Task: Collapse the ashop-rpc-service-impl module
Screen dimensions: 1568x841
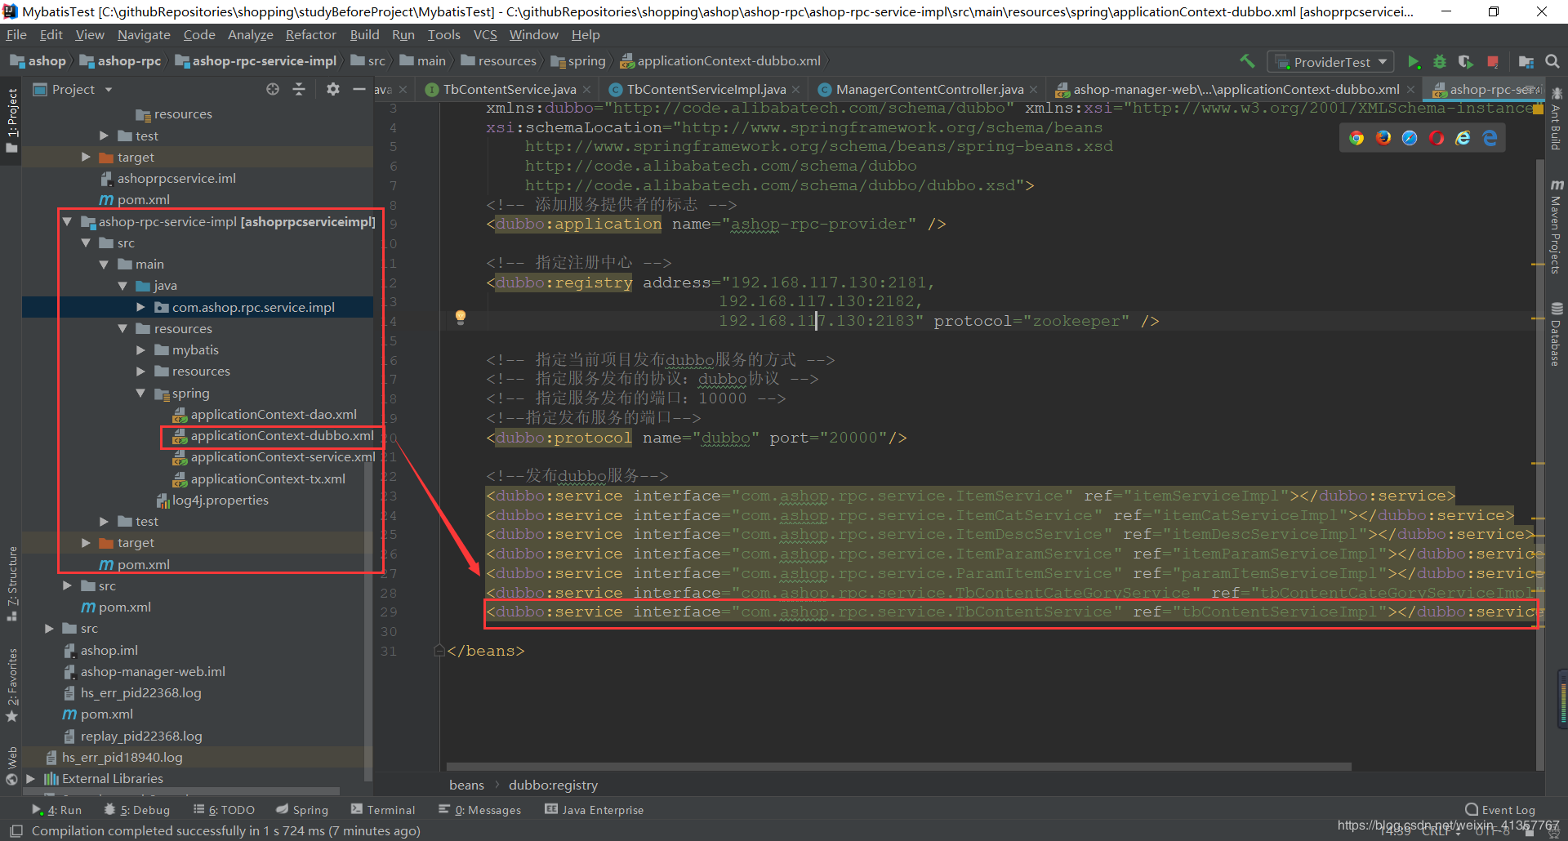Action: coord(67,222)
